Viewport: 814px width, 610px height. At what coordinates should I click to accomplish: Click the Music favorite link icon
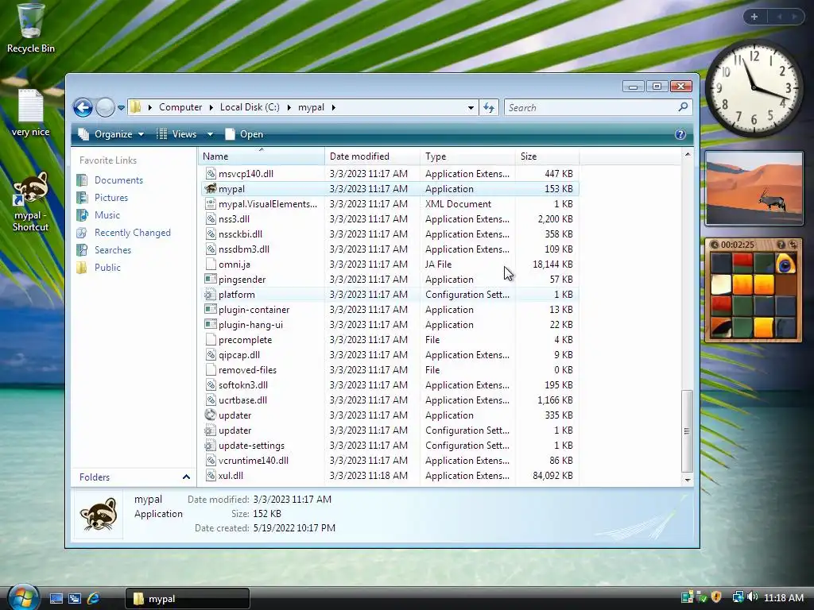click(82, 214)
